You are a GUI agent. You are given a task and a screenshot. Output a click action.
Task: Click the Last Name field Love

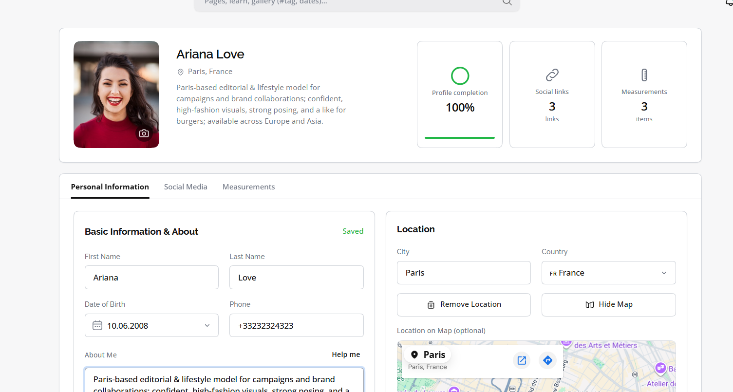click(x=296, y=277)
